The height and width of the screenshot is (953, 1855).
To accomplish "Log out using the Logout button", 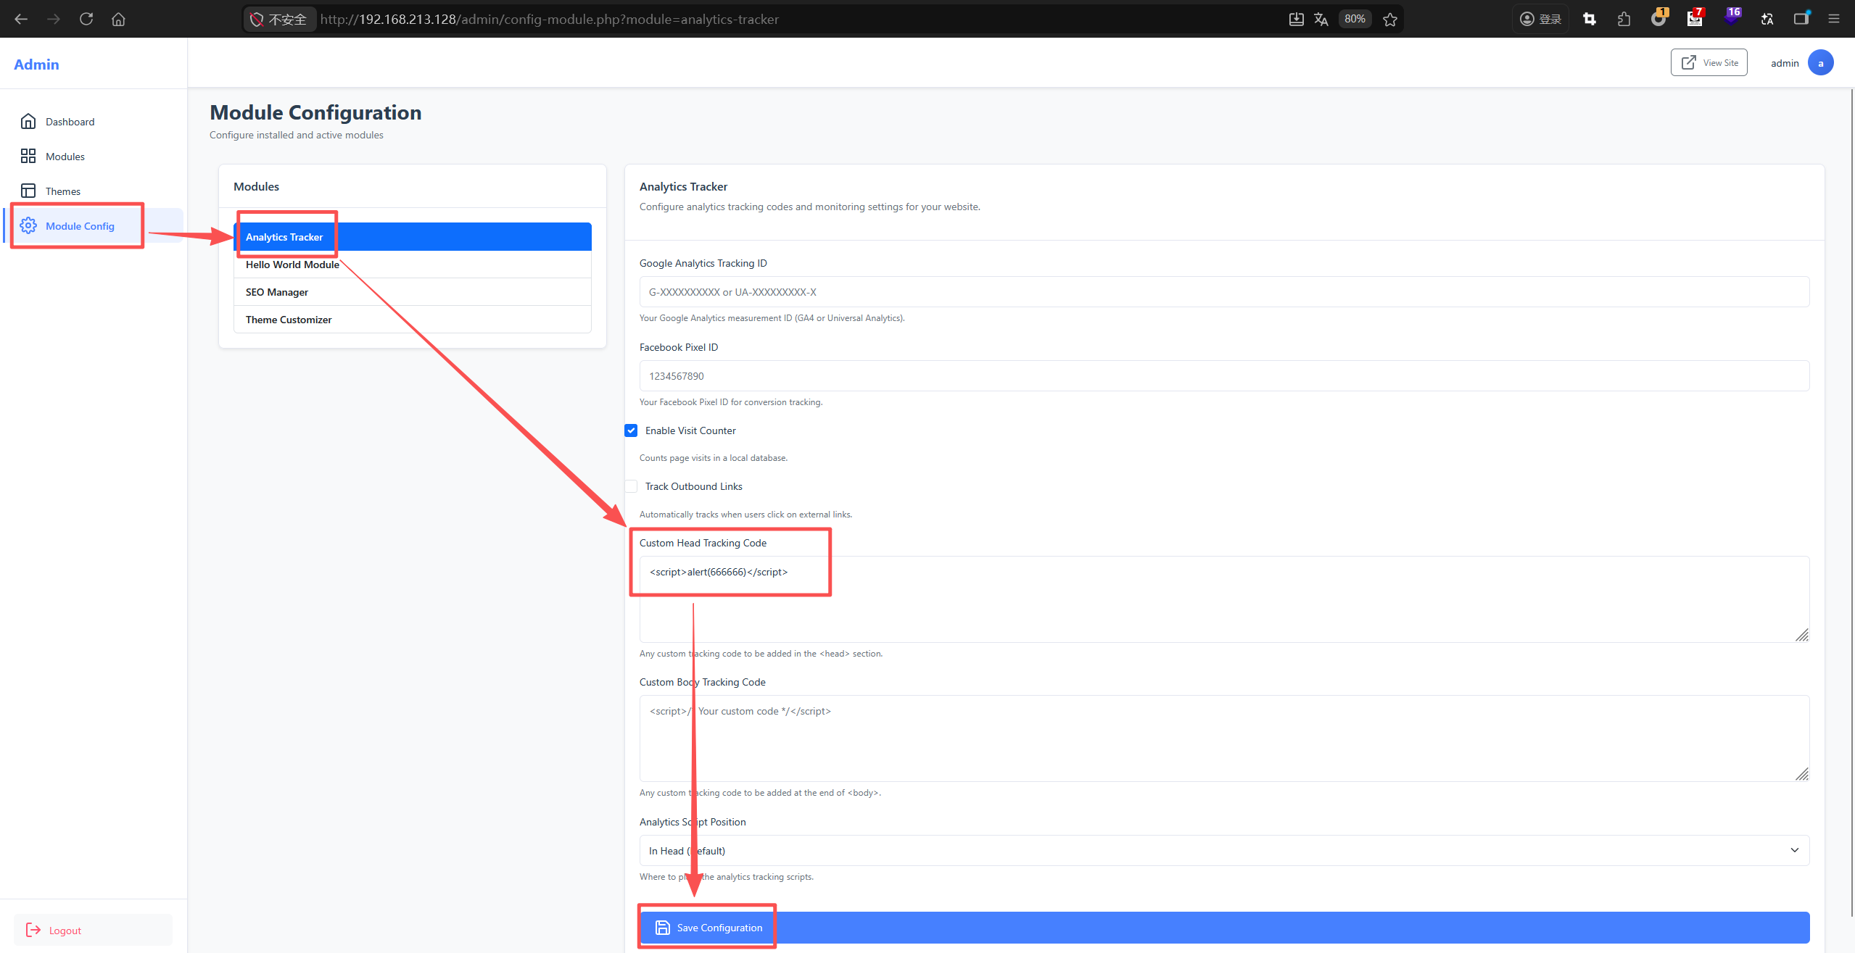I will click(93, 930).
